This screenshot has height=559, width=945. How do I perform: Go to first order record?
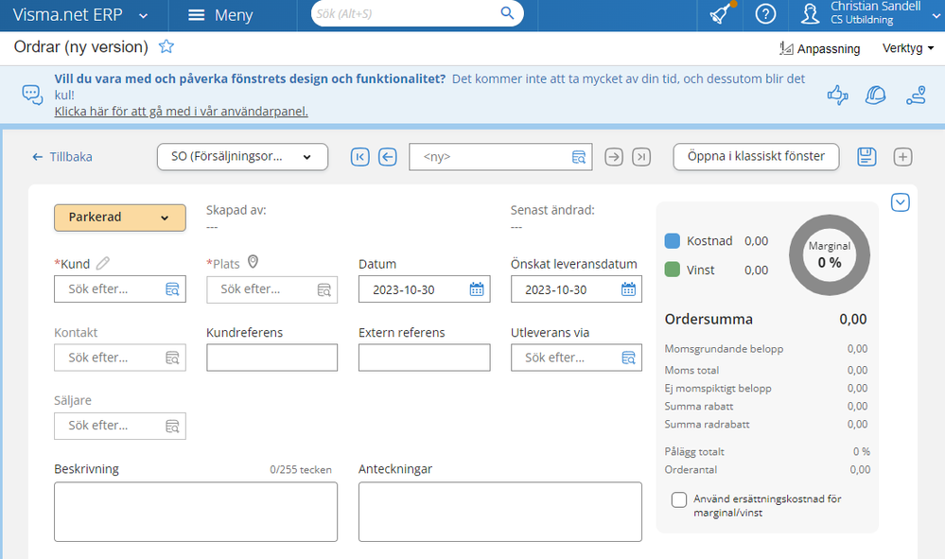pyautogui.click(x=359, y=157)
